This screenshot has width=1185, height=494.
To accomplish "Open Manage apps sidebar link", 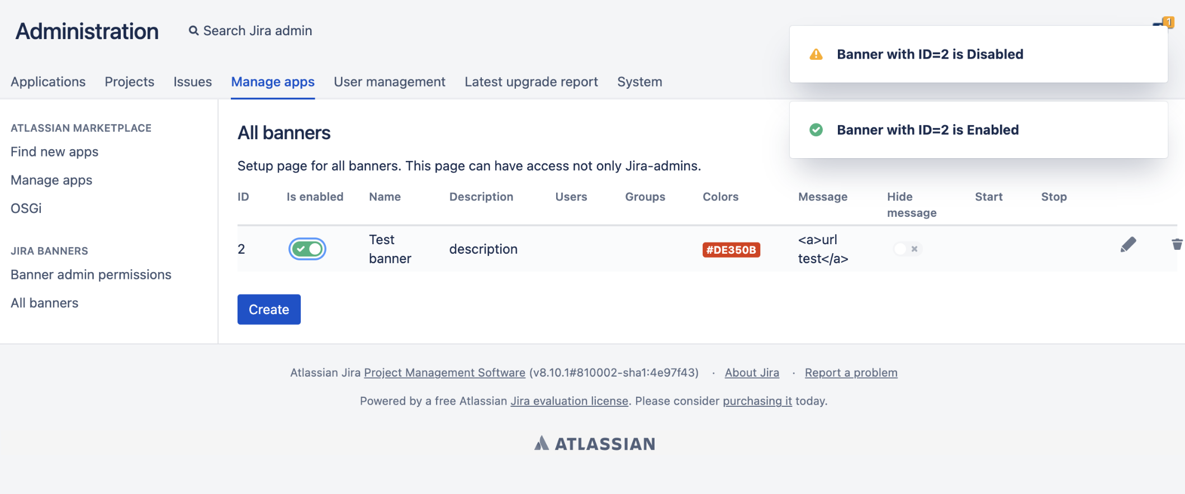I will coord(51,180).
